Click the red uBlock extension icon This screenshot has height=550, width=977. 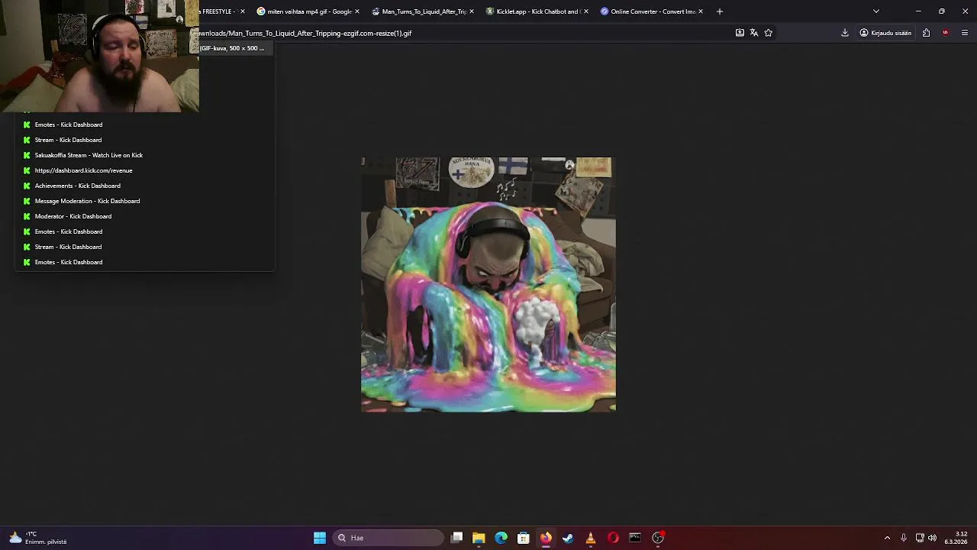point(946,33)
